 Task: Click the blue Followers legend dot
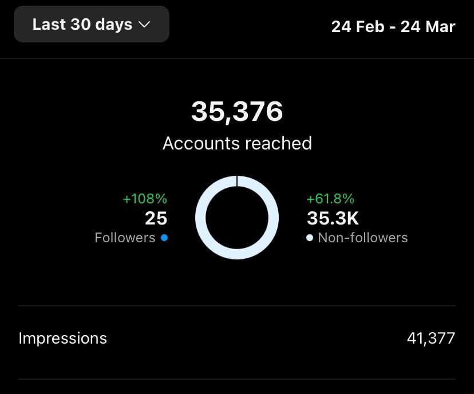point(164,238)
